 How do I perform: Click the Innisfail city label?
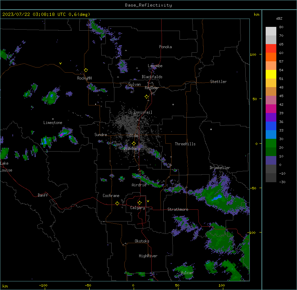point(143,112)
